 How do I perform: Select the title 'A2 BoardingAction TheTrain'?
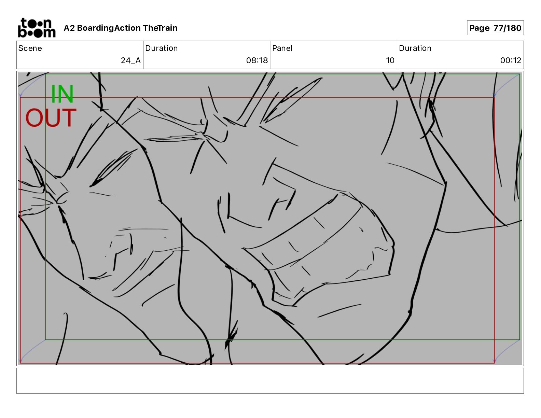click(x=121, y=28)
